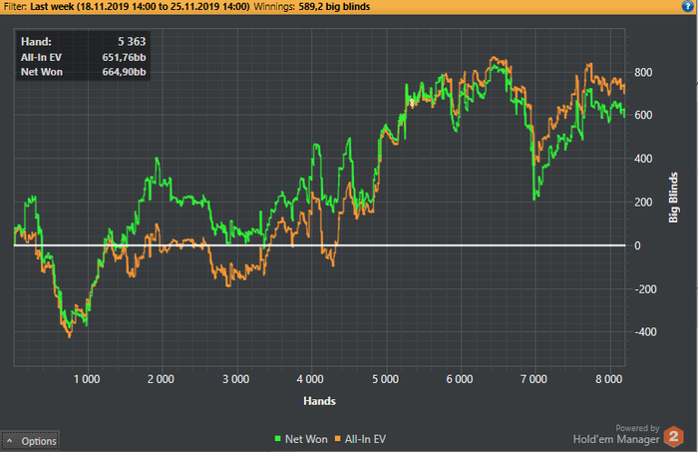698x452 pixels.
Task: Click the orange All-In EV legend swatch
Action: (337, 439)
